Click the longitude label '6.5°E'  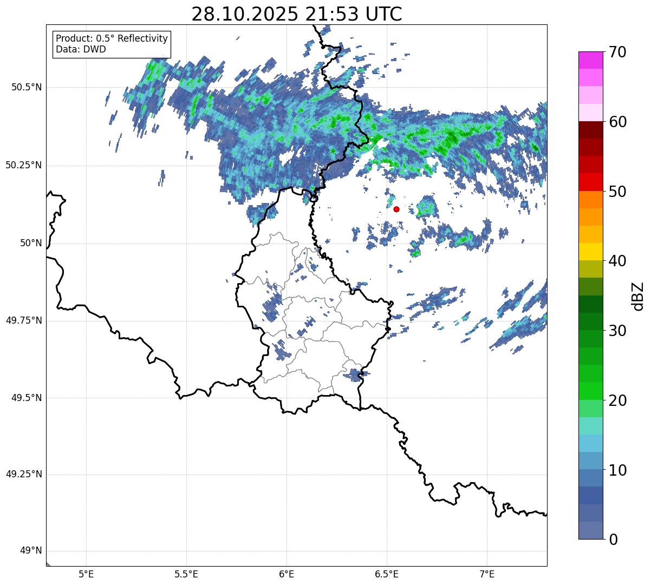click(387, 574)
